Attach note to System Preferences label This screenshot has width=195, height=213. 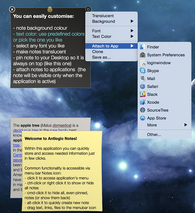click(x=166, y=55)
